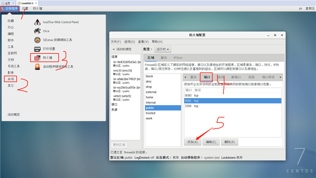Switch to the Zones tab
The height and width of the screenshot is (178, 316).
151,58
